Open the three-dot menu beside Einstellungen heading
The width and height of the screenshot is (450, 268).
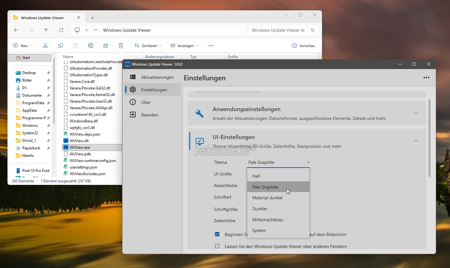point(426,78)
